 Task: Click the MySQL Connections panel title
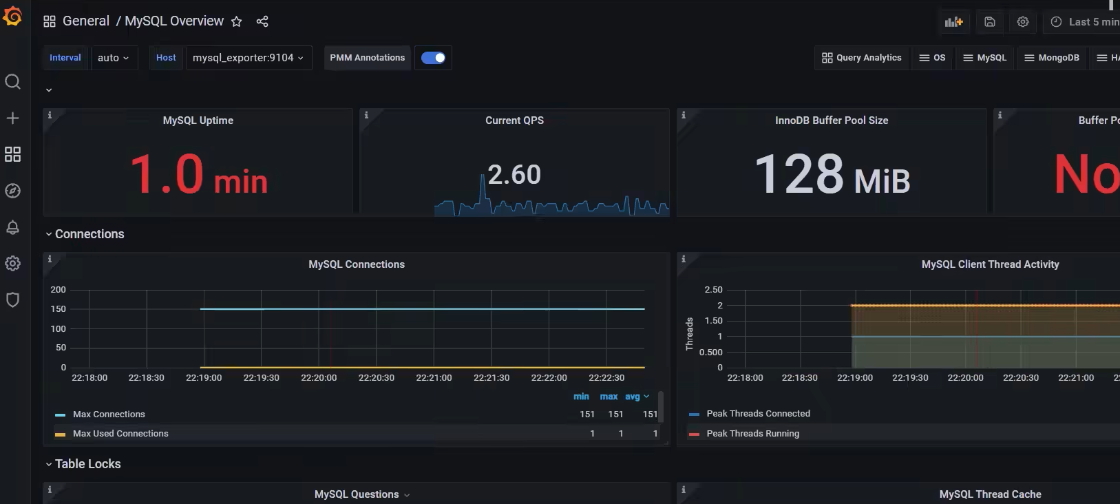click(x=357, y=264)
